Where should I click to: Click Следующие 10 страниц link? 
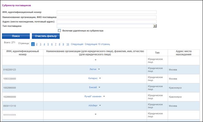97,44
